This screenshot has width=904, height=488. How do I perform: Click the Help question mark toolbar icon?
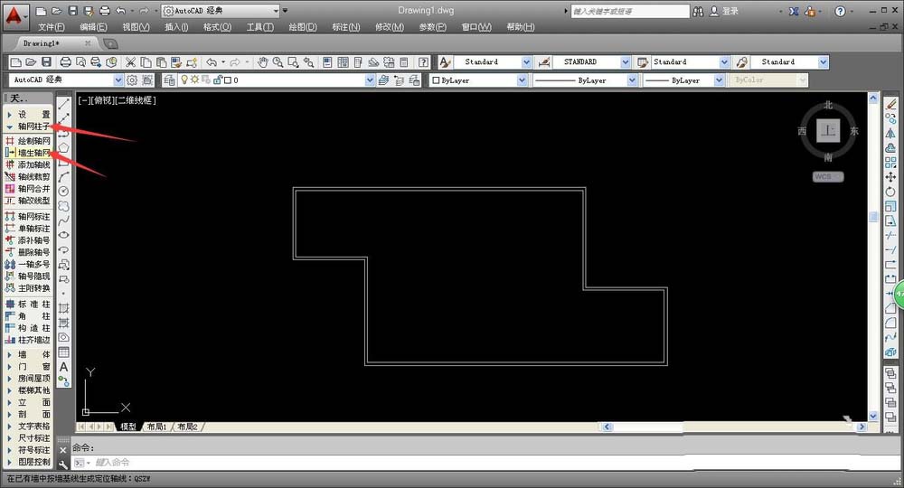coord(423,62)
